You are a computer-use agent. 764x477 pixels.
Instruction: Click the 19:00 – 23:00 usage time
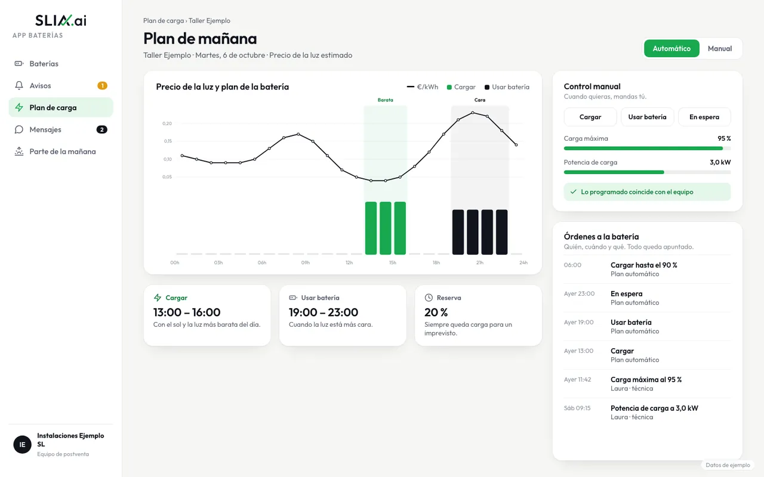tap(324, 312)
